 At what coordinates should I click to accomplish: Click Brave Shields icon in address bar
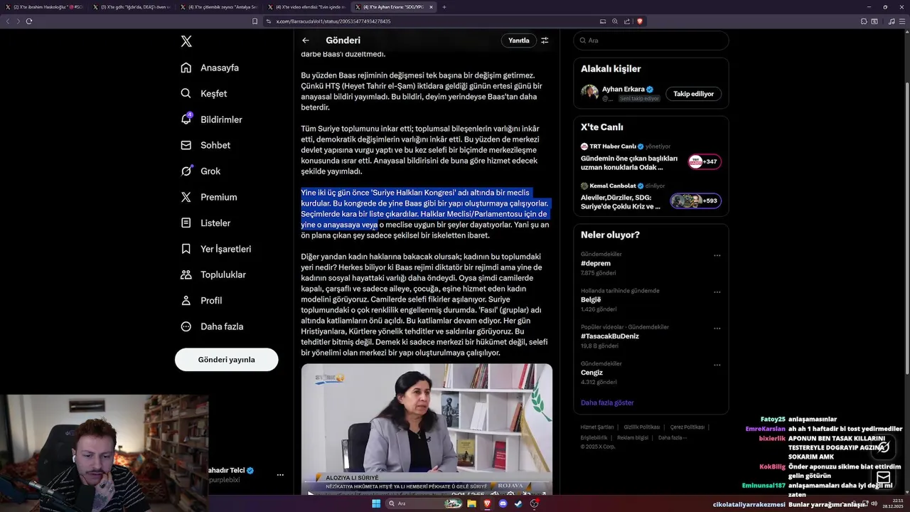click(x=640, y=21)
